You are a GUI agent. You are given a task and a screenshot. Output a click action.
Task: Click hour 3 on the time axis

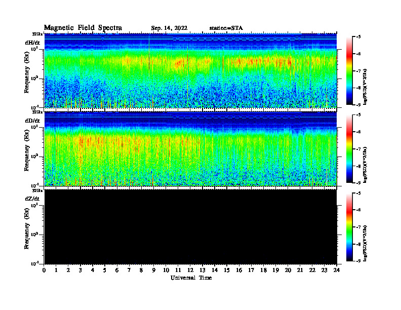(x=81, y=270)
